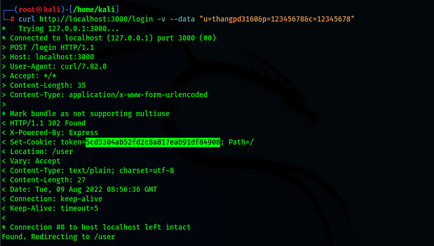This screenshot has width=434, height=246.
Task: Click the Kali skull symbol in the prompt
Action: 36,9
